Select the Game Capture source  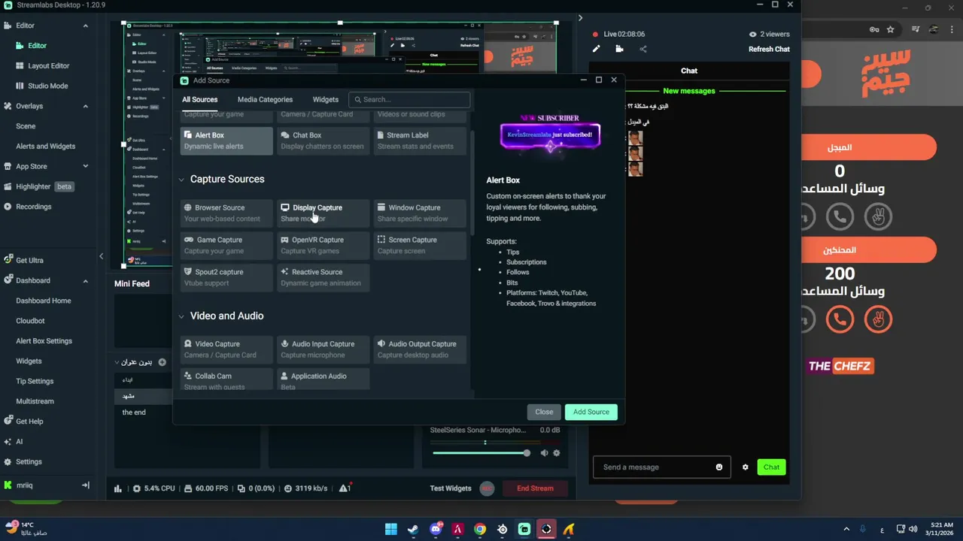(226, 245)
